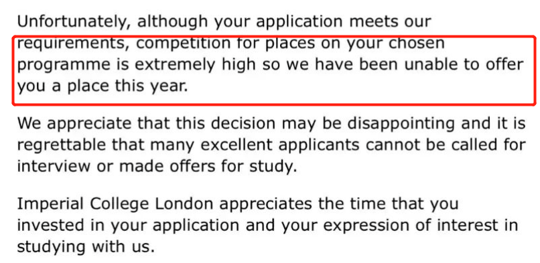Click the text "you a place this year."
The height and width of the screenshot is (263, 540).
click(103, 86)
